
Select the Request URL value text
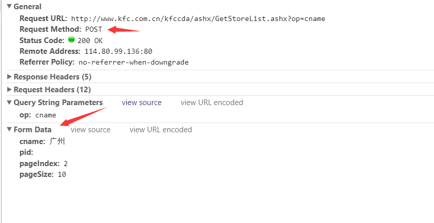coord(198,19)
